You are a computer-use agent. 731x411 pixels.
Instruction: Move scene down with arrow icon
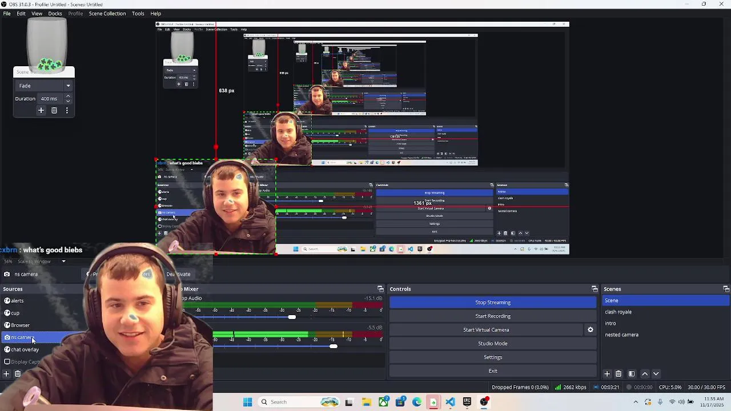[656, 374]
